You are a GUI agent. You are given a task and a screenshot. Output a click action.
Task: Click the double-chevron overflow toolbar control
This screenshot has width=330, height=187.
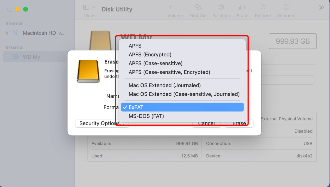(x=322, y=7)
